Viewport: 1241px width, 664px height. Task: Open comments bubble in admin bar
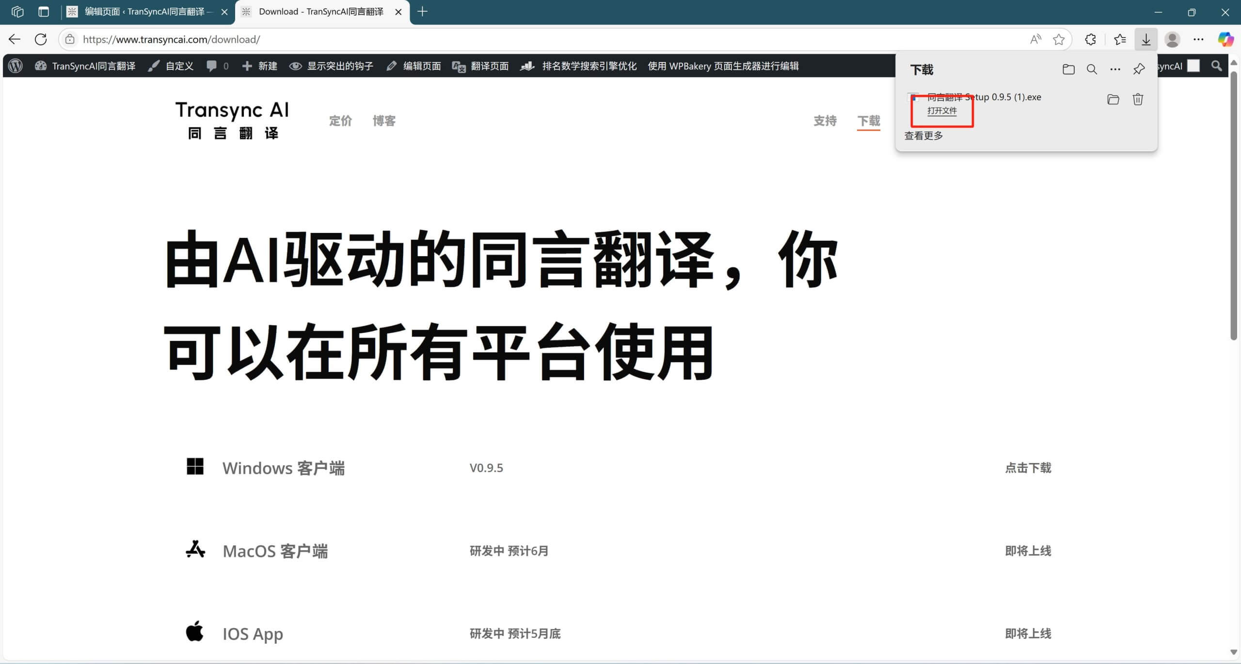point(217,66)
